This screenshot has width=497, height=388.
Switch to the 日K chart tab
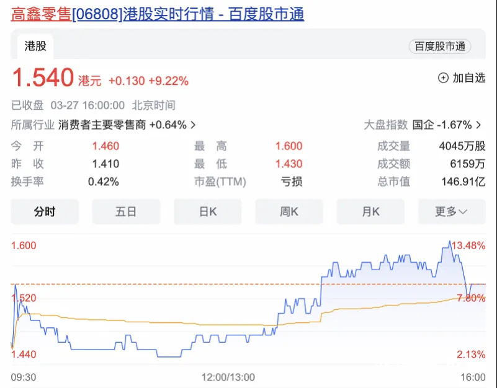pyautogui.click(x=207, y=212)
